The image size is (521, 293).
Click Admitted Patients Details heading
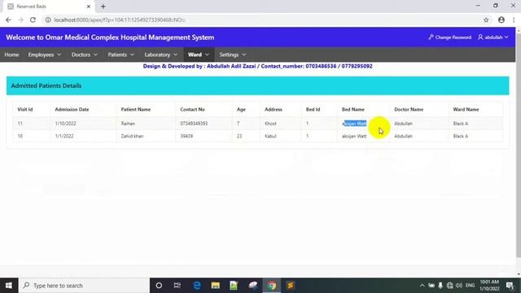(x=46, y=85)
